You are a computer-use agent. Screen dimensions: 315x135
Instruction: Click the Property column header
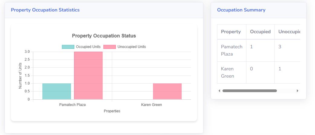click(231, 32)
